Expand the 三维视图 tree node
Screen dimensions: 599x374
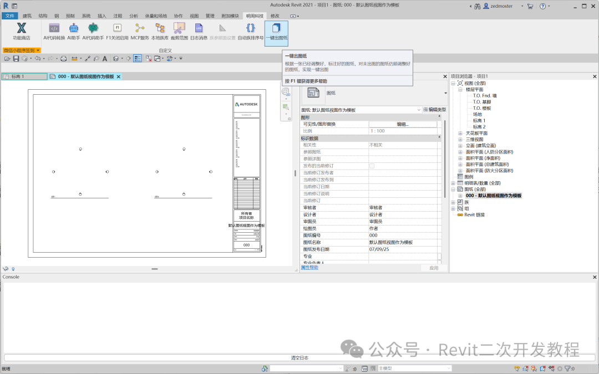click(460, 139)
